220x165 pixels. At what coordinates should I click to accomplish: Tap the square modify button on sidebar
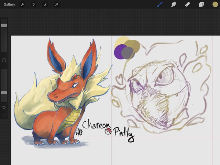(4, 60)
